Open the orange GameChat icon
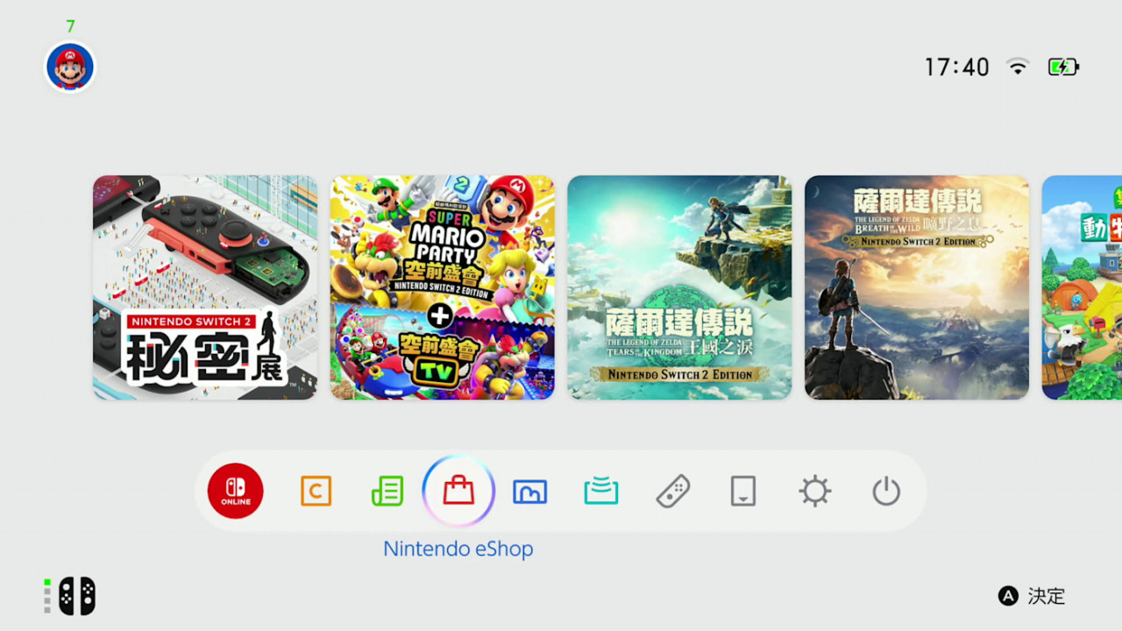Screen dimensions: 1122x631 coord(316,491)
